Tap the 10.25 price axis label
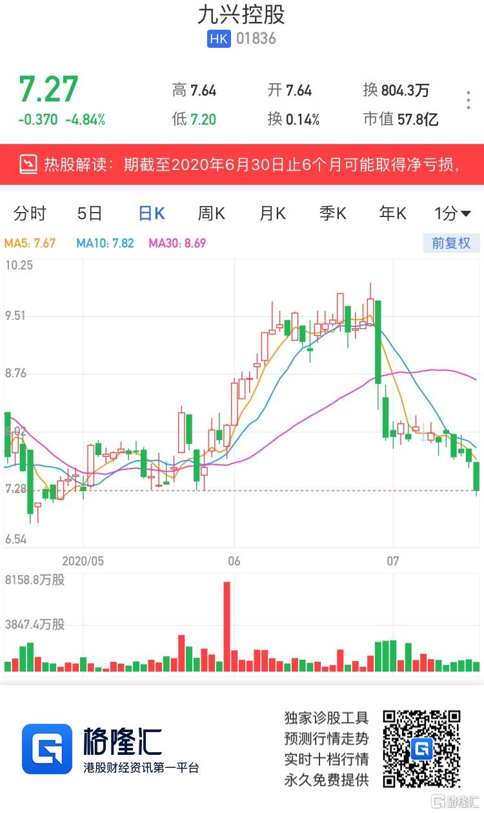 [19, 265]
